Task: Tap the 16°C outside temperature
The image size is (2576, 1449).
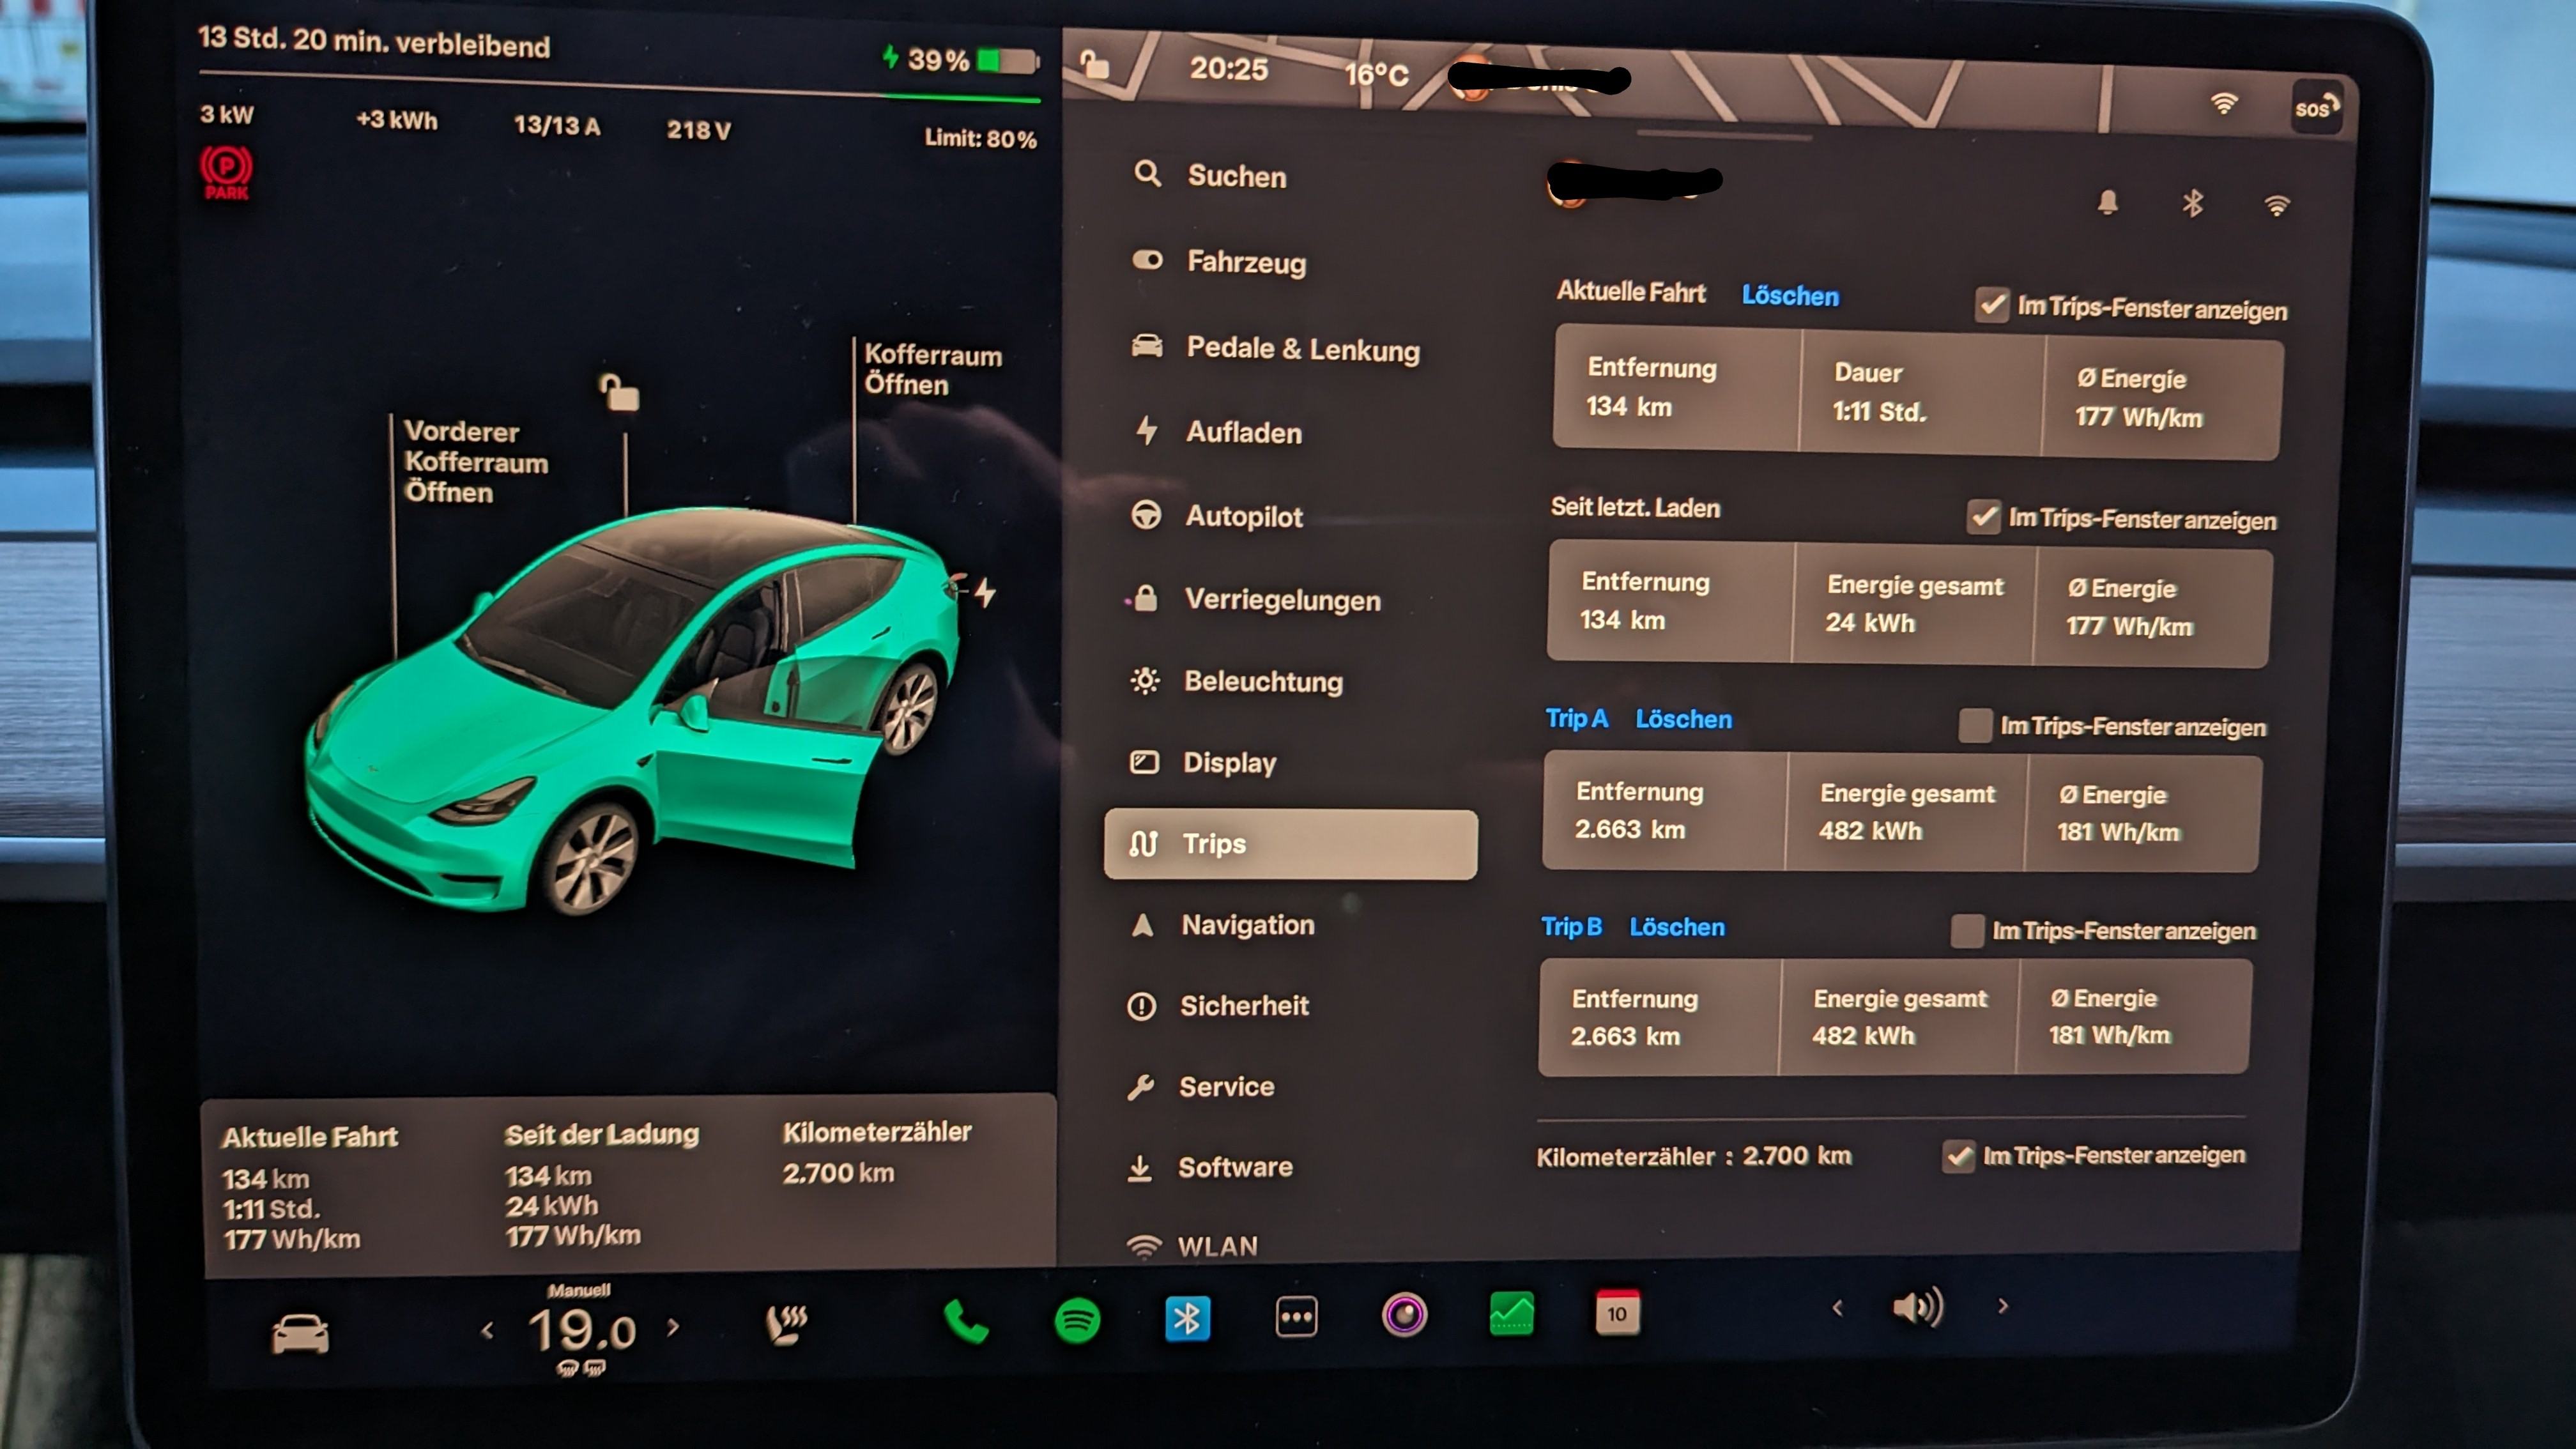Action: (1376, 74)
